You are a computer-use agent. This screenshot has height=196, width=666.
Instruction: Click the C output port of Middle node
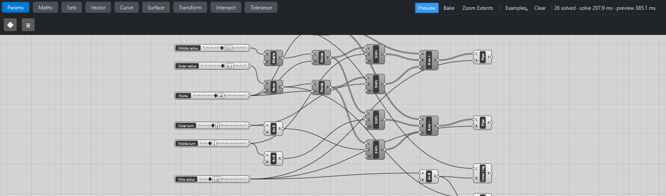click(x=283, y=58)
